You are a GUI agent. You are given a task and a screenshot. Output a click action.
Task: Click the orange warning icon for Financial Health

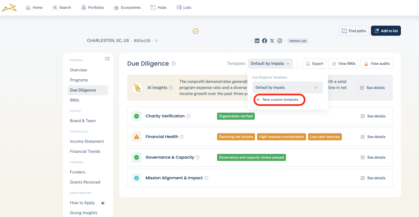(x=137, y=137)
